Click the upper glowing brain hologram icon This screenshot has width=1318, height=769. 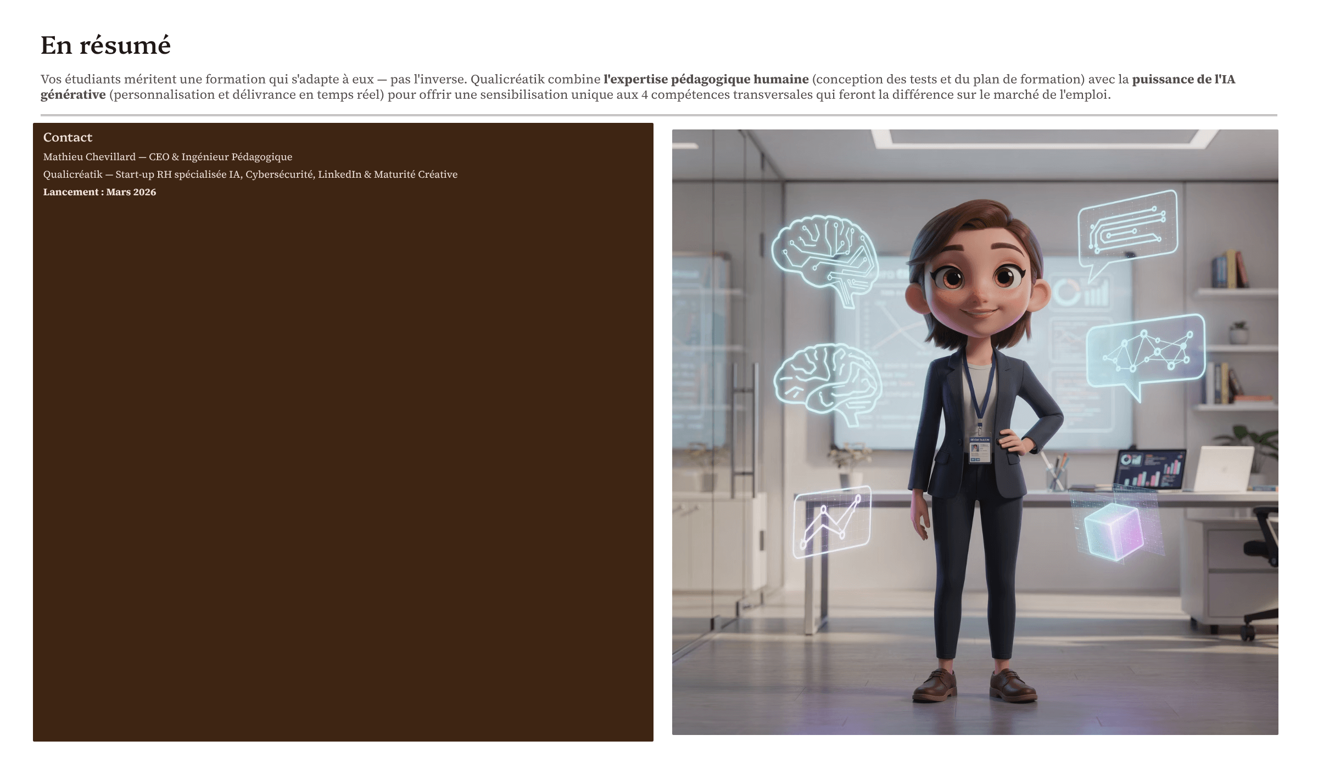[x=824, y=258]
